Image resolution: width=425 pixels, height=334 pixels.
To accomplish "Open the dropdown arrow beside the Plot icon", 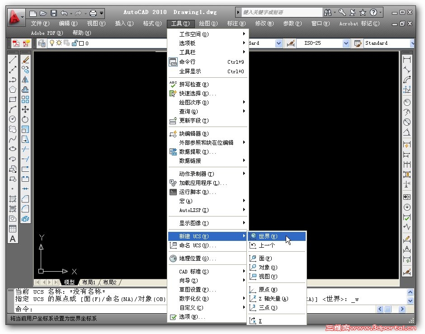I will pyautogui.click(x=101, y=13).
